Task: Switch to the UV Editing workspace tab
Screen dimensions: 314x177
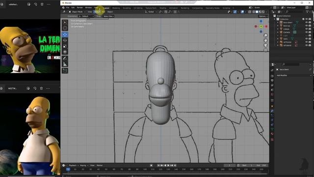Action: (138, 8)
